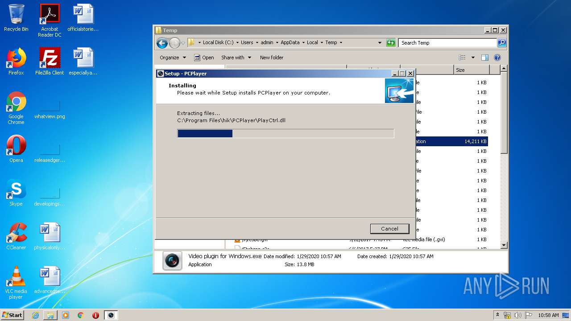Open volume control in system tray

tap(517, 315)
